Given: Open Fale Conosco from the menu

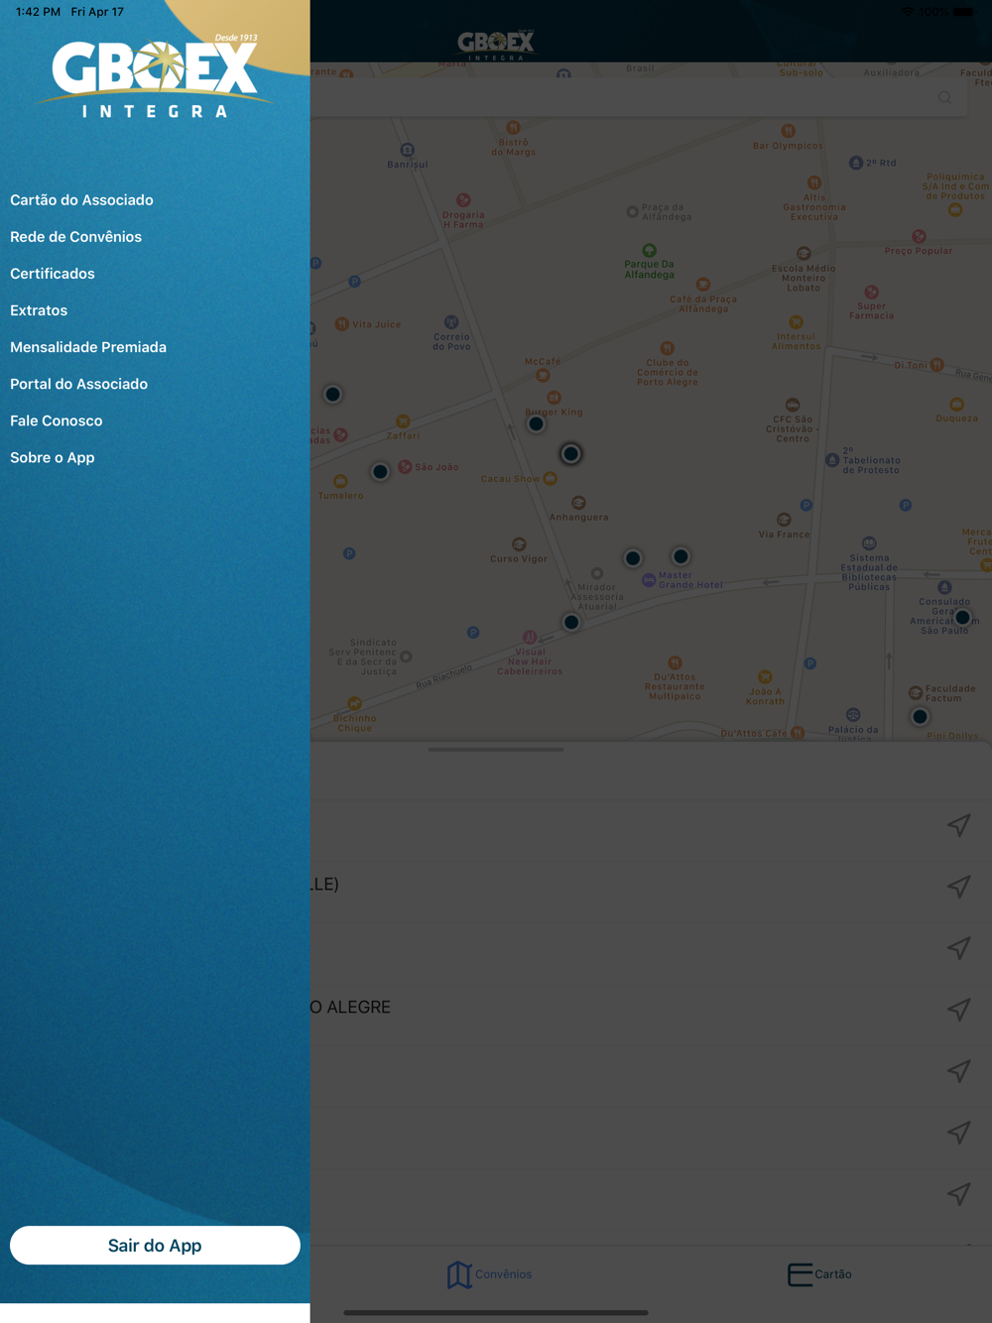Looking at the screenshot, I should 57,421.
